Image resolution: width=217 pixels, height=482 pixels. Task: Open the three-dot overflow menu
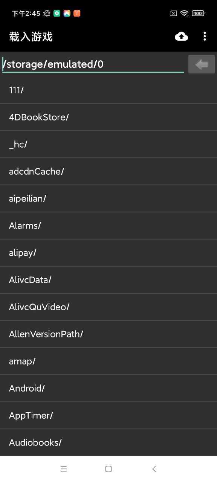(205, 37)
